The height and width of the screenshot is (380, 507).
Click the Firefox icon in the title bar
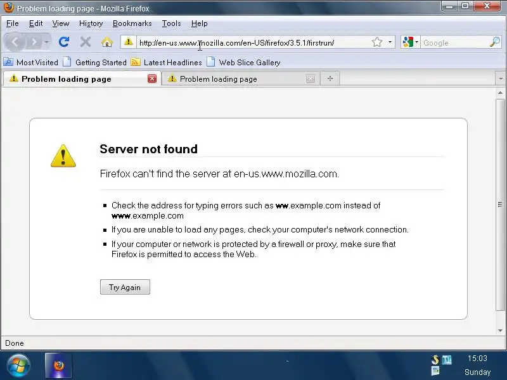[9, 8]
